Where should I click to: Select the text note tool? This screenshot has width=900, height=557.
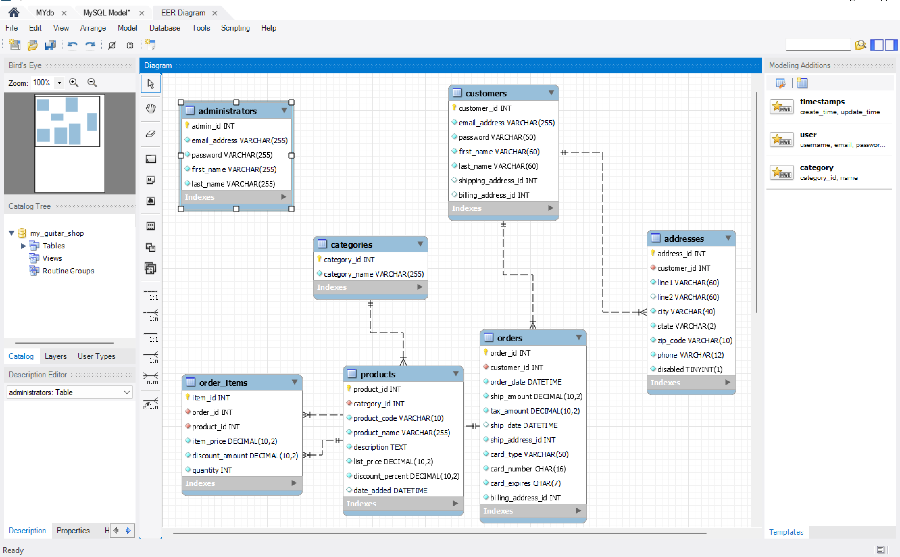[x=151, y=180]
